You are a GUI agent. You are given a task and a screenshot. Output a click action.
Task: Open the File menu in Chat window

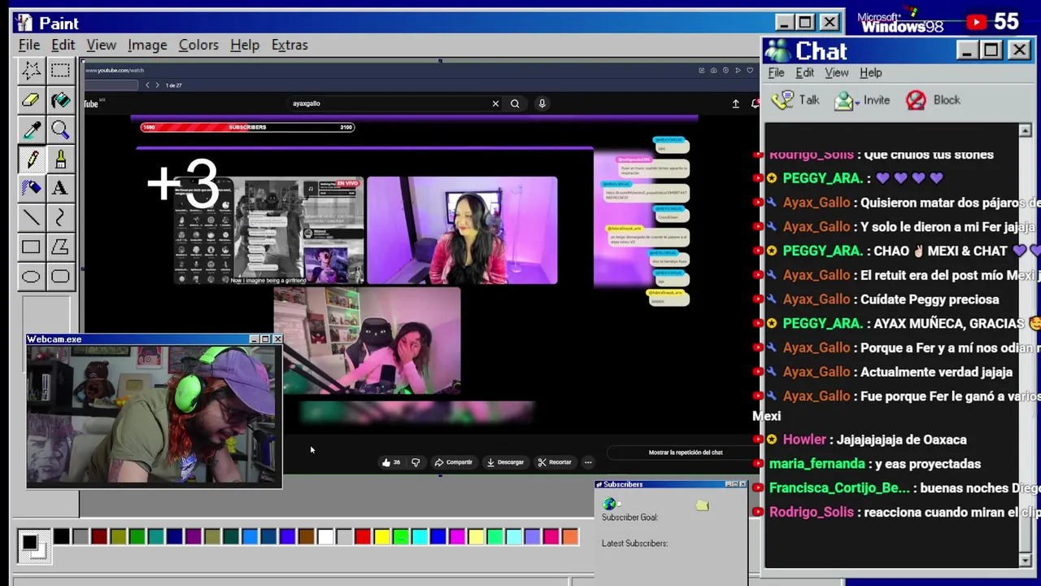click(x=776, y=72)
